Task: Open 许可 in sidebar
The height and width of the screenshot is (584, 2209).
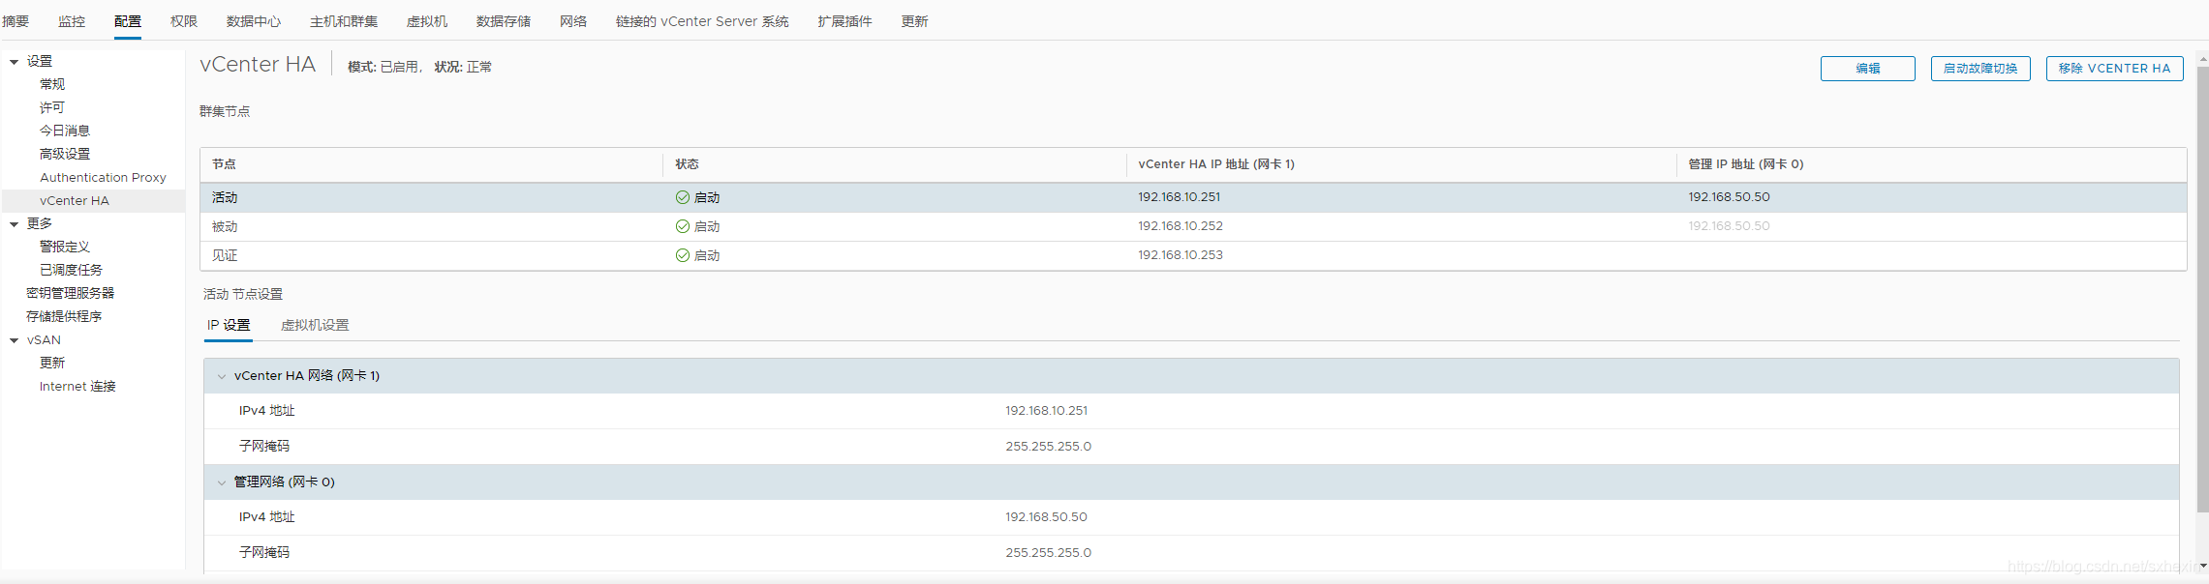Action: [x=52, y=107]
